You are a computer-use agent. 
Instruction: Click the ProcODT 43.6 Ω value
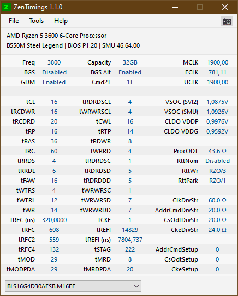coord(217,151)
